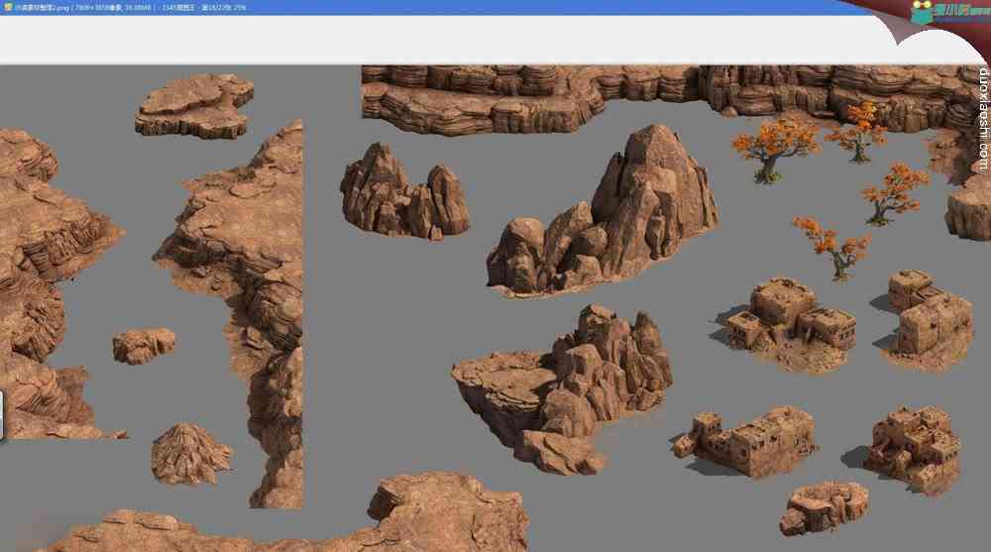
Task: Open the side panel handle on left window edge
Action: tap(2, 415)
